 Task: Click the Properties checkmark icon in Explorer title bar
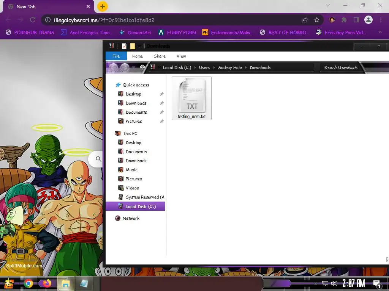click(124, 46)
